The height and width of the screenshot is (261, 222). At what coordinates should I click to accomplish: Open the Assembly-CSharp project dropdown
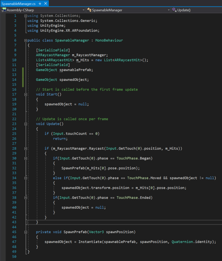(43, 10)
